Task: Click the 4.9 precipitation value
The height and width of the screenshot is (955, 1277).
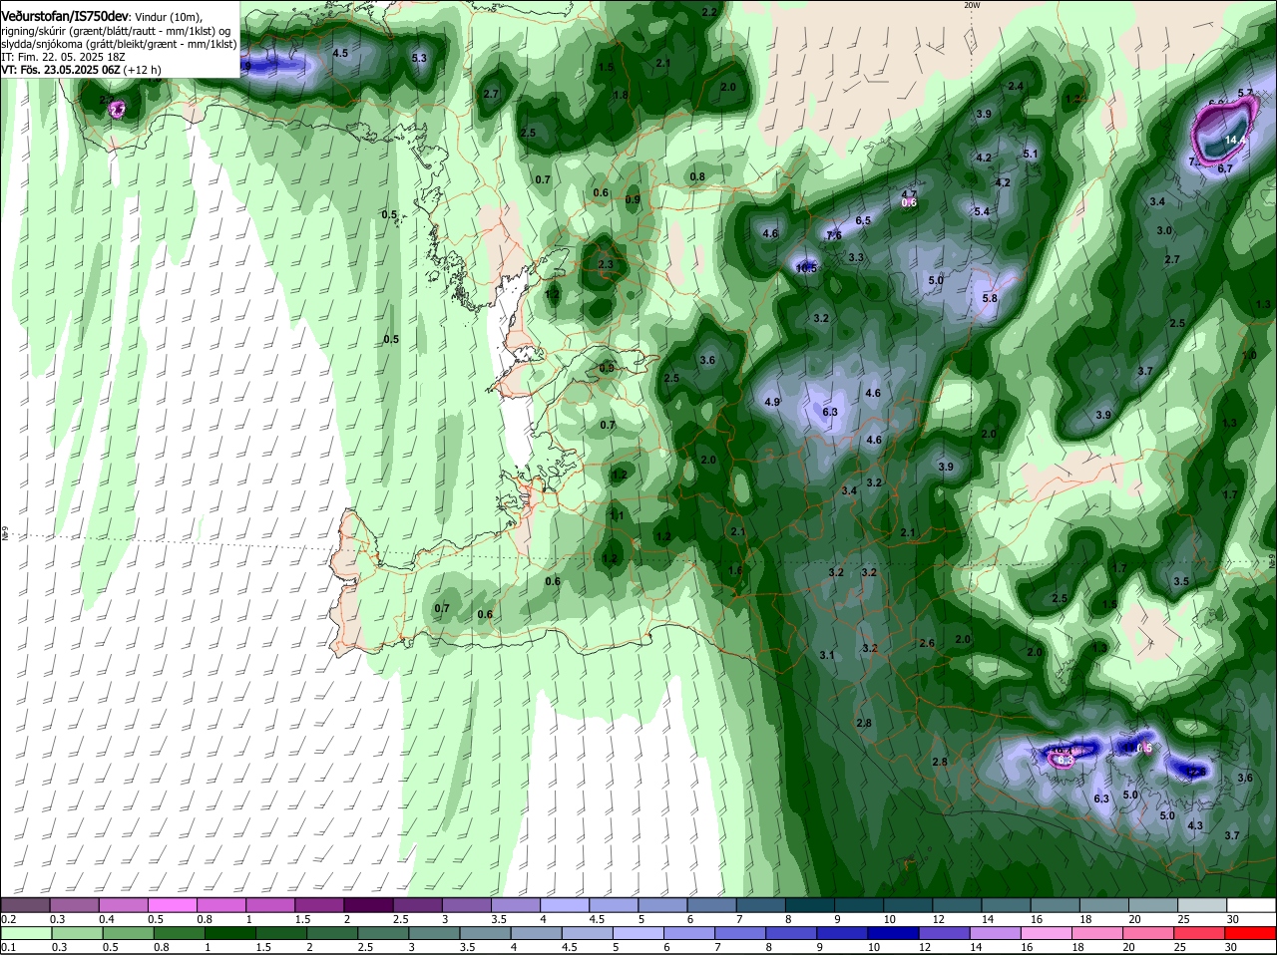Action: [771, 402]
